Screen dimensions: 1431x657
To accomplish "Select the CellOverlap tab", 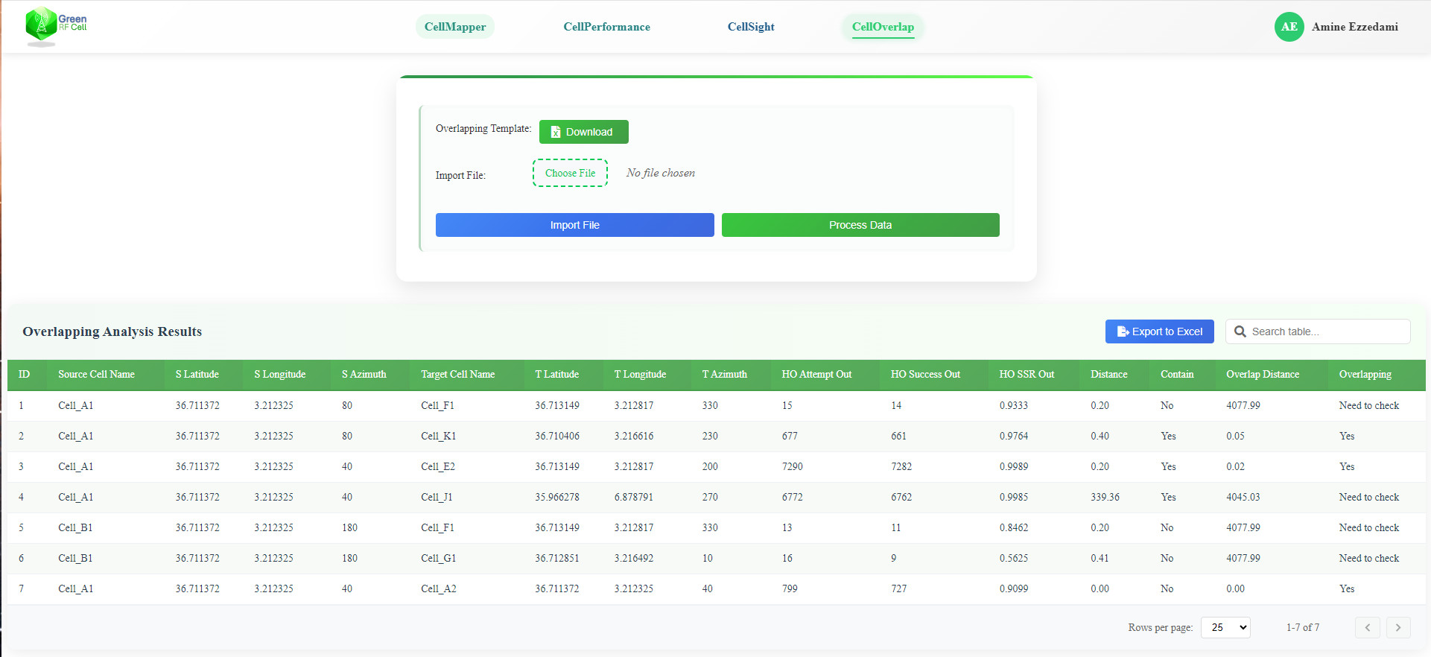I will pos(883,27).
